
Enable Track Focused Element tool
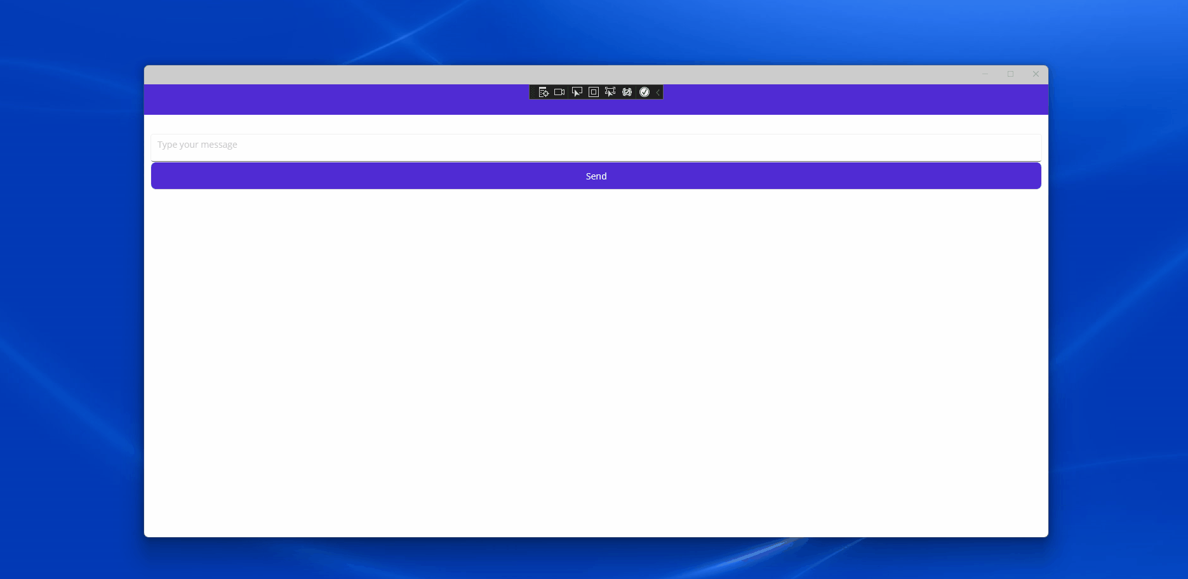coord(610,93)
